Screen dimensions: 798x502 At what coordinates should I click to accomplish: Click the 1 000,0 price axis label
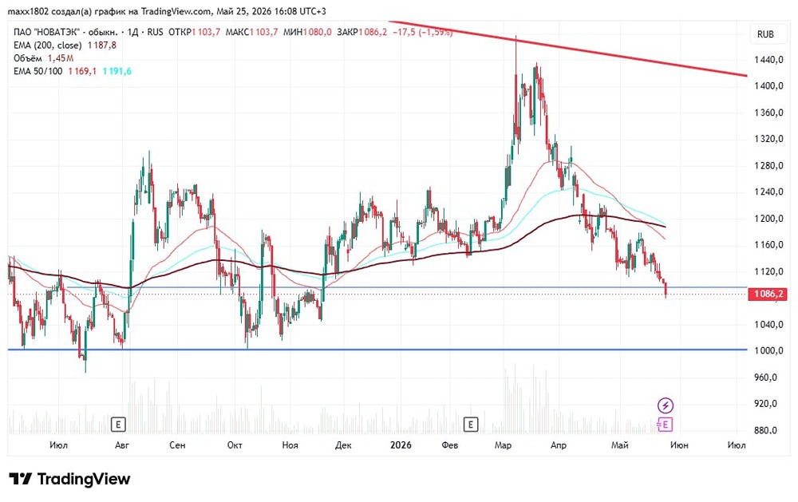click(768, 350)
